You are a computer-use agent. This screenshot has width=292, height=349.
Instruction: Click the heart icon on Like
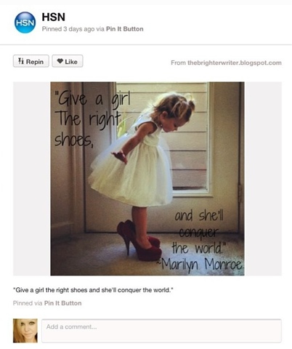coord(60,61)
